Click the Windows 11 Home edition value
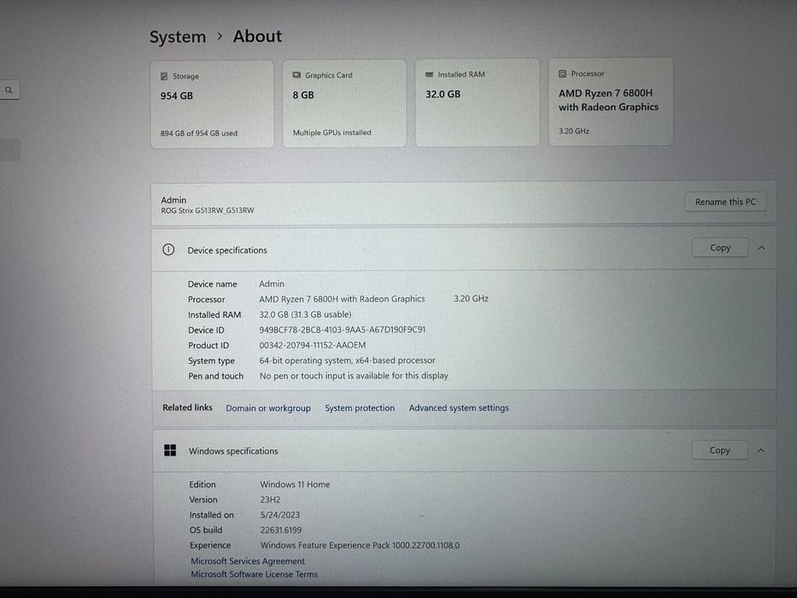Viewport: 797px width, 598px height. tap(295, 484)
